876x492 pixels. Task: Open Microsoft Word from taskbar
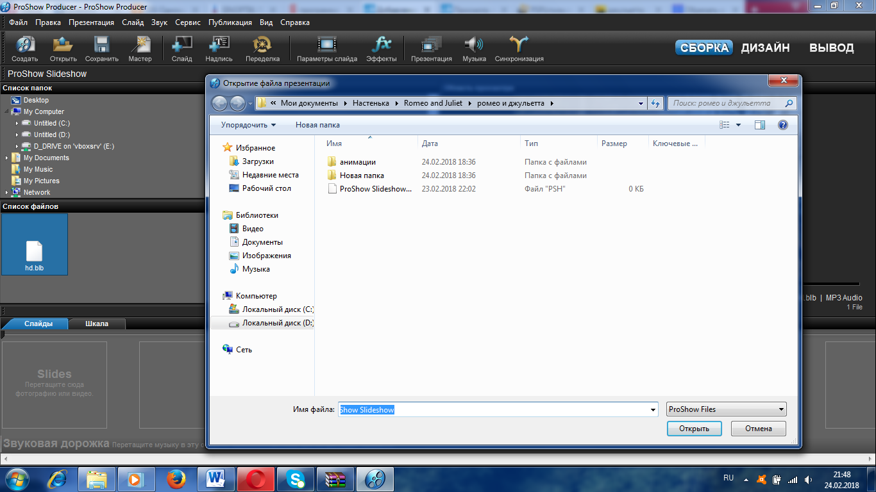216,479
